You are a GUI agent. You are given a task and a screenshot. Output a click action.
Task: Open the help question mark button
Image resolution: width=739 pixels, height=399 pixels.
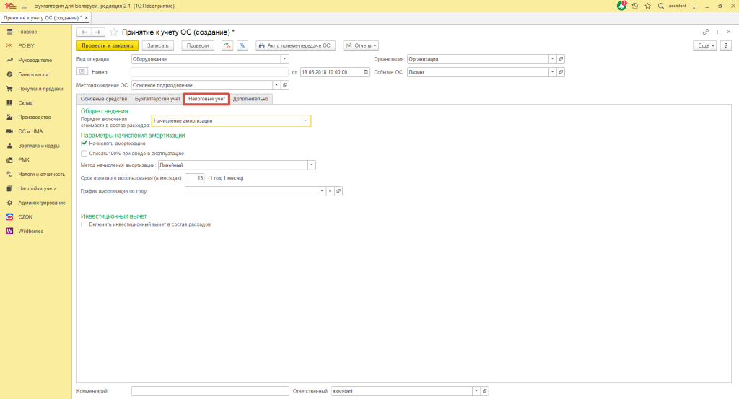point(726,45)
